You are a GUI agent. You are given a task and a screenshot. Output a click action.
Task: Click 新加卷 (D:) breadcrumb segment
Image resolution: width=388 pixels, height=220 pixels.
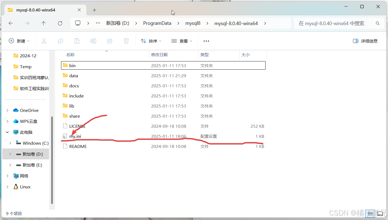tap(117, 23)
